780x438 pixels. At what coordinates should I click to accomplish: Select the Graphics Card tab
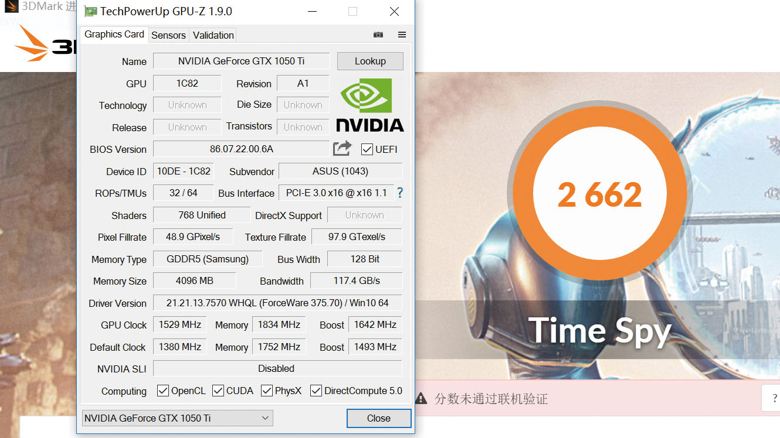(x=113, y=35)
